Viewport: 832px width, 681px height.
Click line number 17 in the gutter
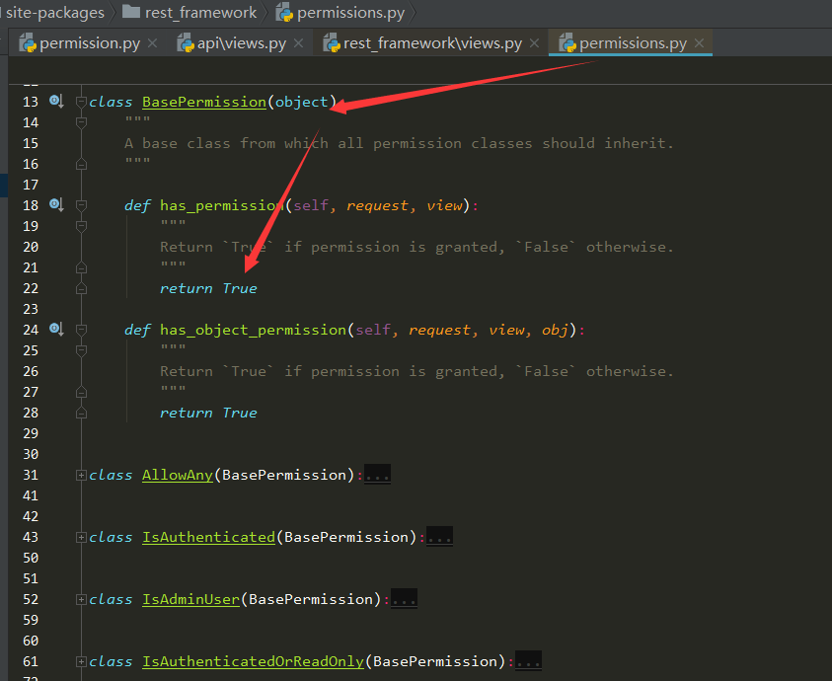[x=31, y=185]
